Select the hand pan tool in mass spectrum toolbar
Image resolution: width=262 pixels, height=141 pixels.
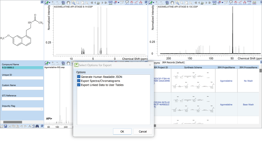tap(68, 63)
